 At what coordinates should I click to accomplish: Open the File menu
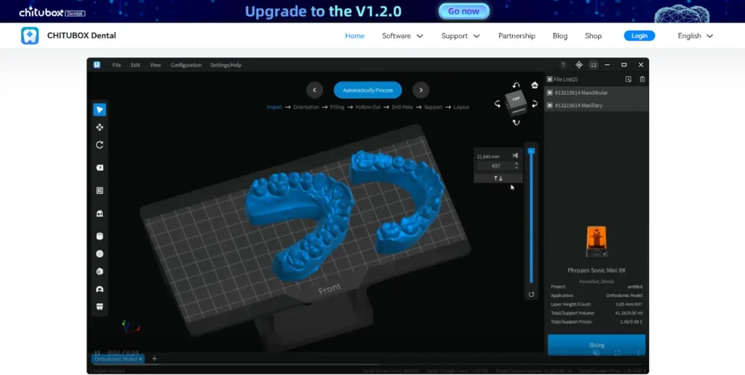pyautogui.click(x=116, y=65)
